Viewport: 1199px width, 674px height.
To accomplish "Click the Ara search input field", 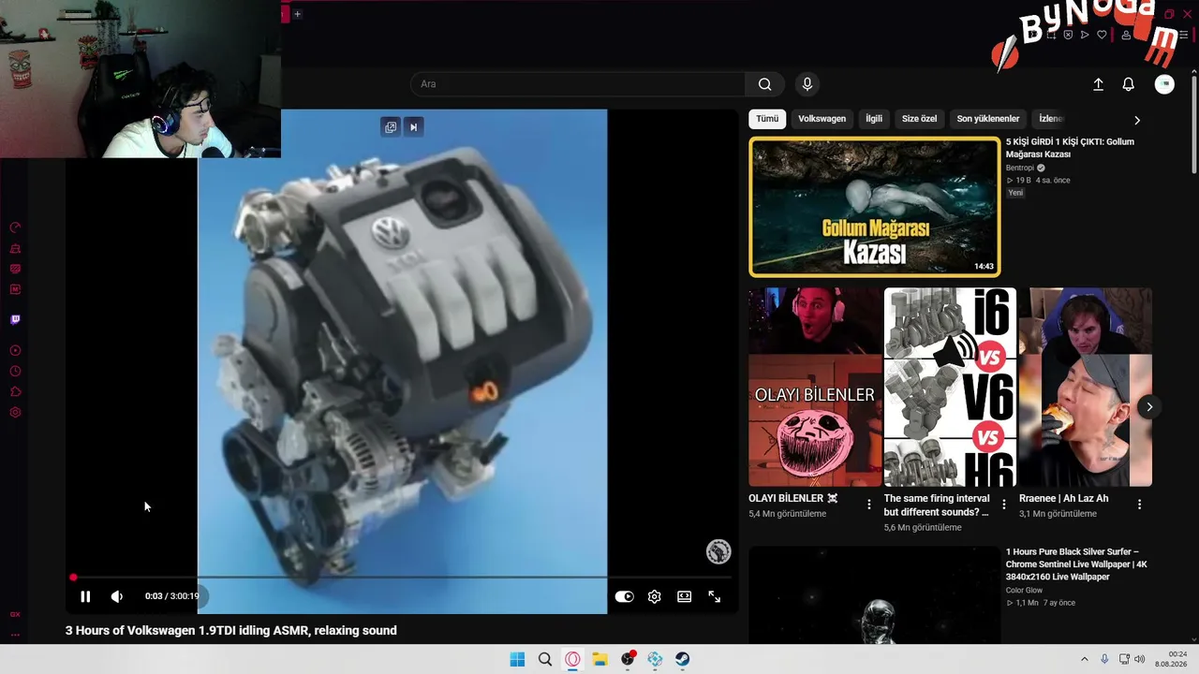I will 578,84.
